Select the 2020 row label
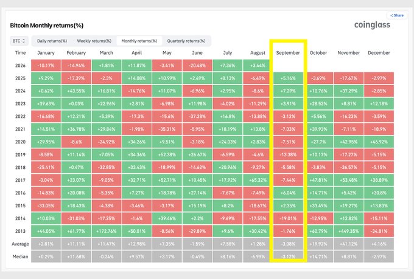Viewport: 414px width, 279px height. tap(20, 142)
